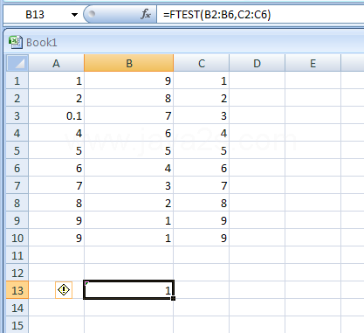The width and height of the screenshot is (364, 333).
Task: Select row 15 header
Action: (17, 324)
